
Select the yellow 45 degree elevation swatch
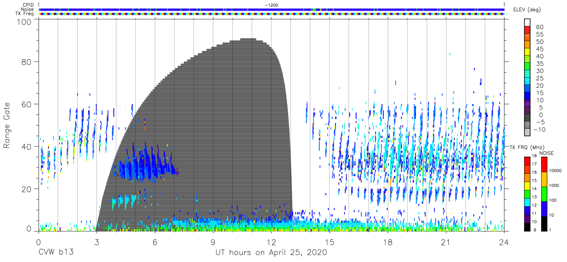click(x=527, y=51)
